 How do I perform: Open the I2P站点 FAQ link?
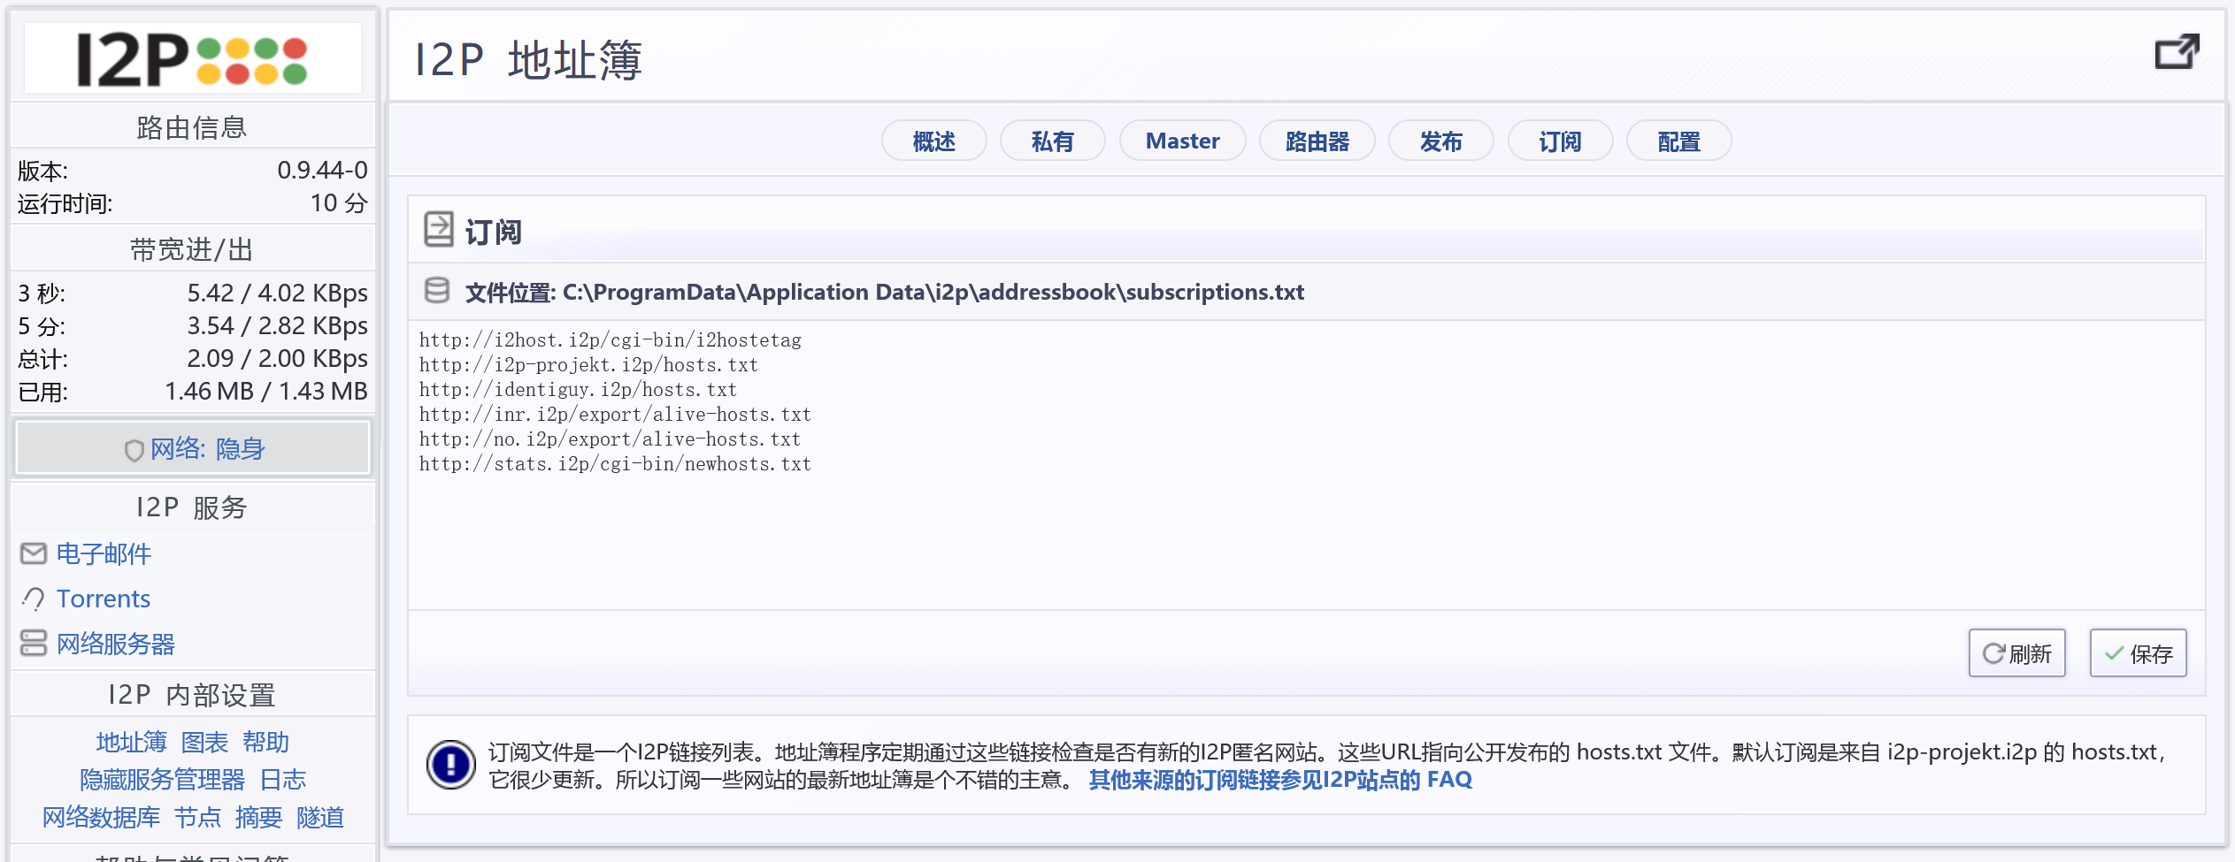(1279, 780)
